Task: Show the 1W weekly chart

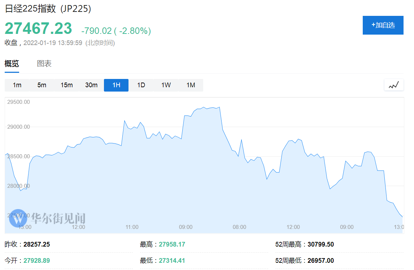Action: coord(166,85)
